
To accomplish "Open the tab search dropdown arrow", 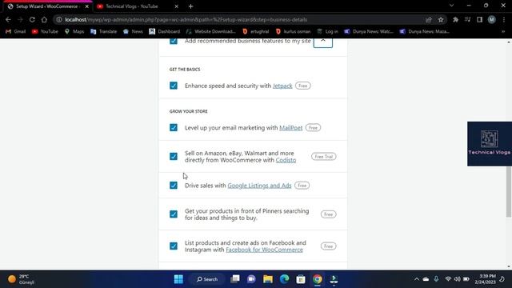I will click(451, 6).
